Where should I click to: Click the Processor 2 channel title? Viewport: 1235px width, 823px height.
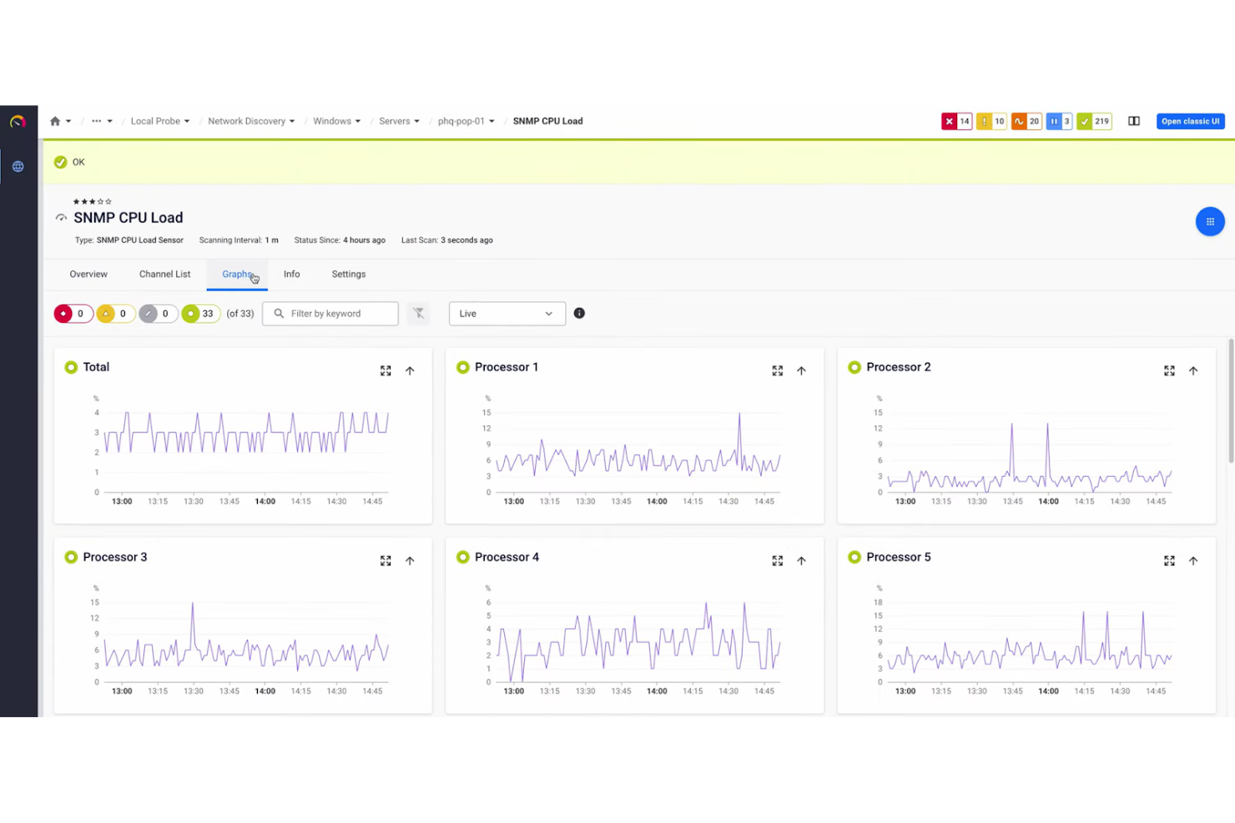coord(898,367)
